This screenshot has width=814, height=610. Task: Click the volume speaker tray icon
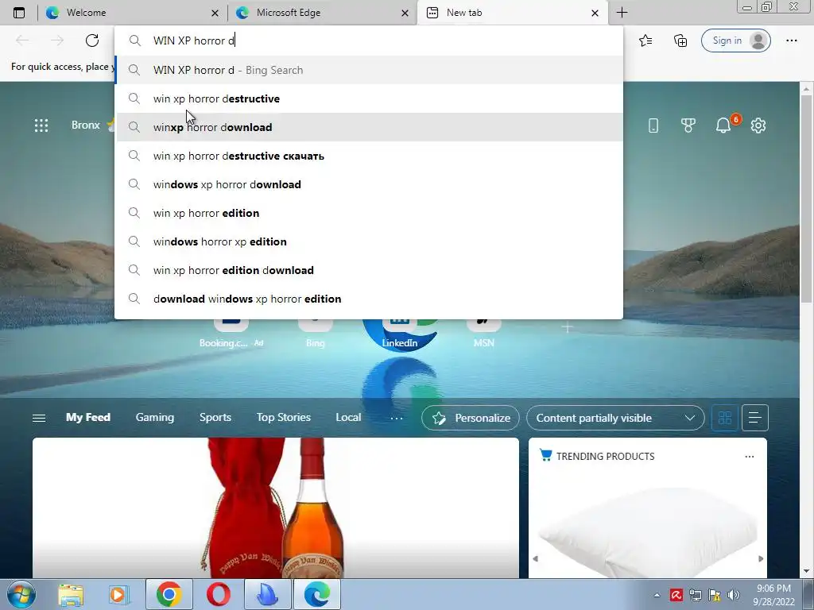[x=733, y=596]
